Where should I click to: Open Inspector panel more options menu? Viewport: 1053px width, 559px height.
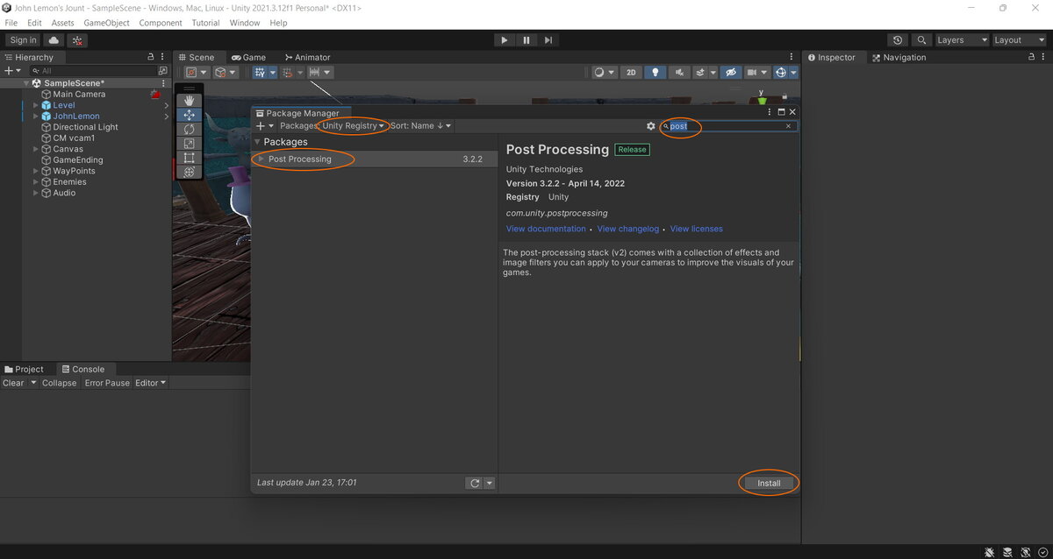click(x=1043, y=57)
